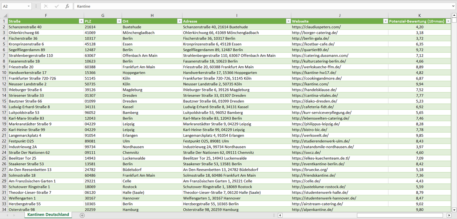This screenshot has height=219, width=457.
Task: Open the Potenzial-Bewertung filter dropdown
Action: click(x=448, y=21)
